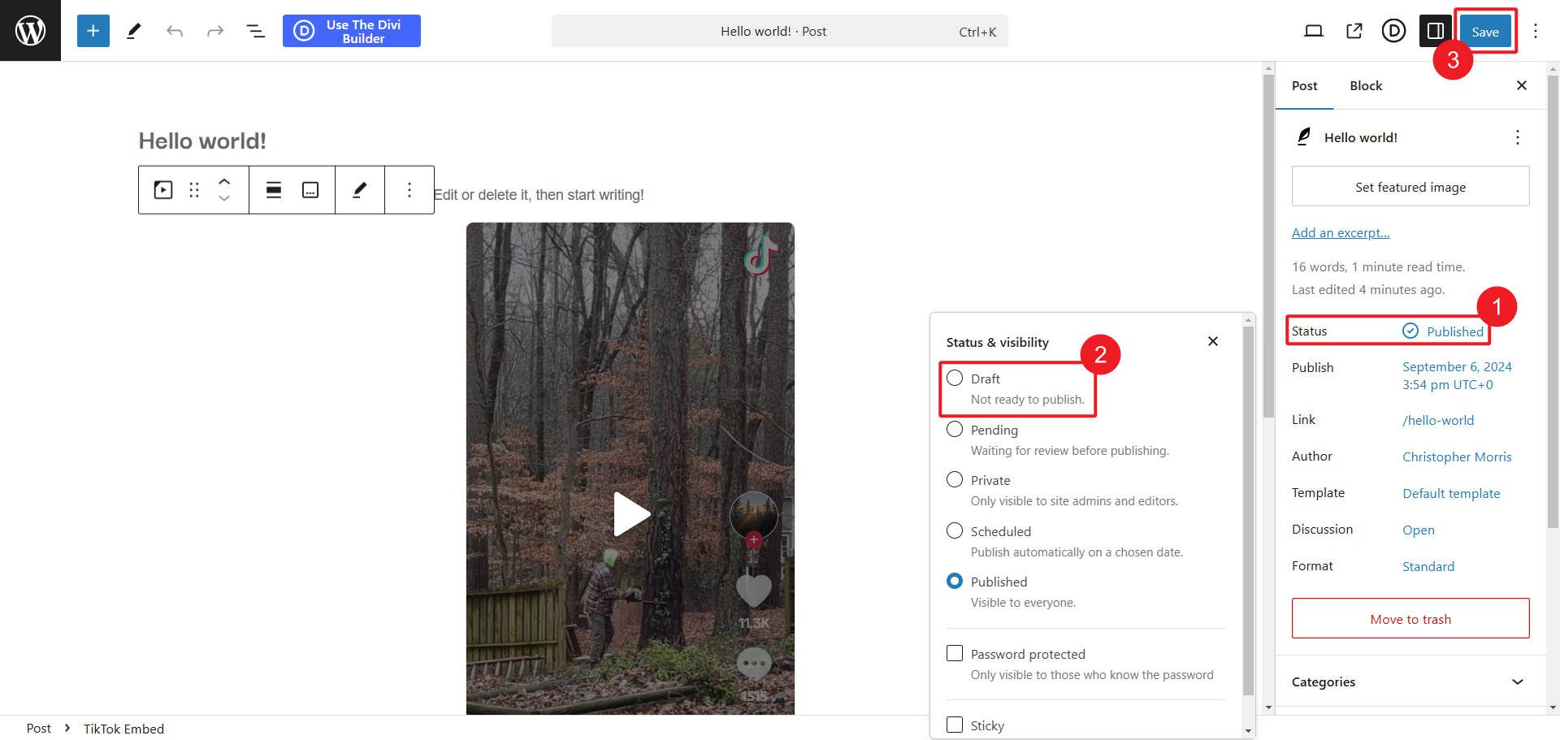Expand the Categories panel

click(x=1410, y=682)
